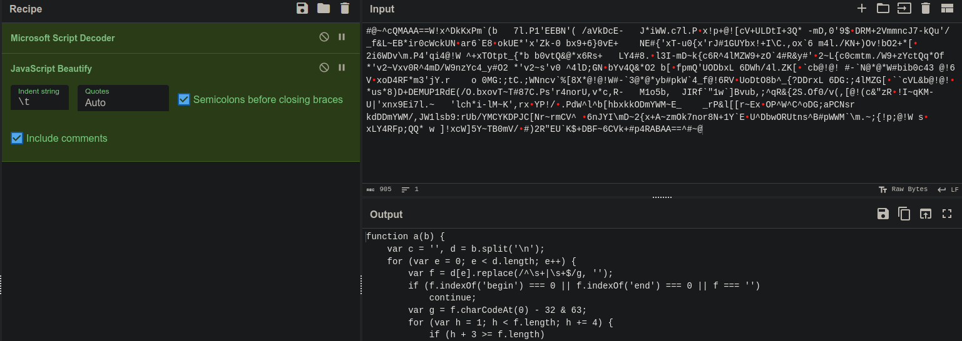This screenshot has height=341, width=962.
Task: Open folder as input
Action: click(x=883, y=8)
